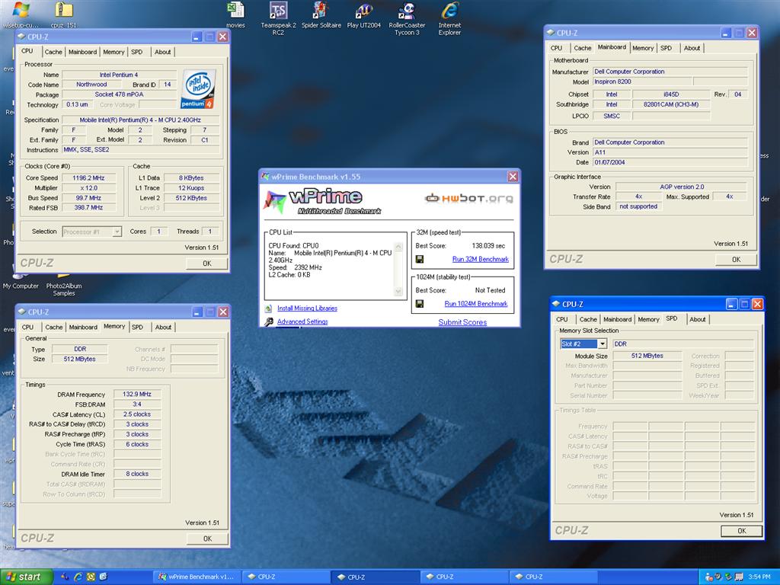The width and height of the screenshot is (780, 585).
Task: Click the scroll-up arrow in wPrime CPU List
Action: point(398,247)
